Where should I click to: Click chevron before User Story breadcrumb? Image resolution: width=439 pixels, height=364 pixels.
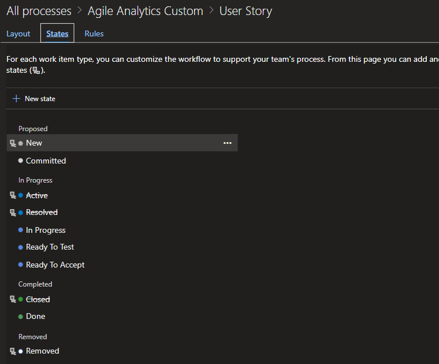click(211, 10)
